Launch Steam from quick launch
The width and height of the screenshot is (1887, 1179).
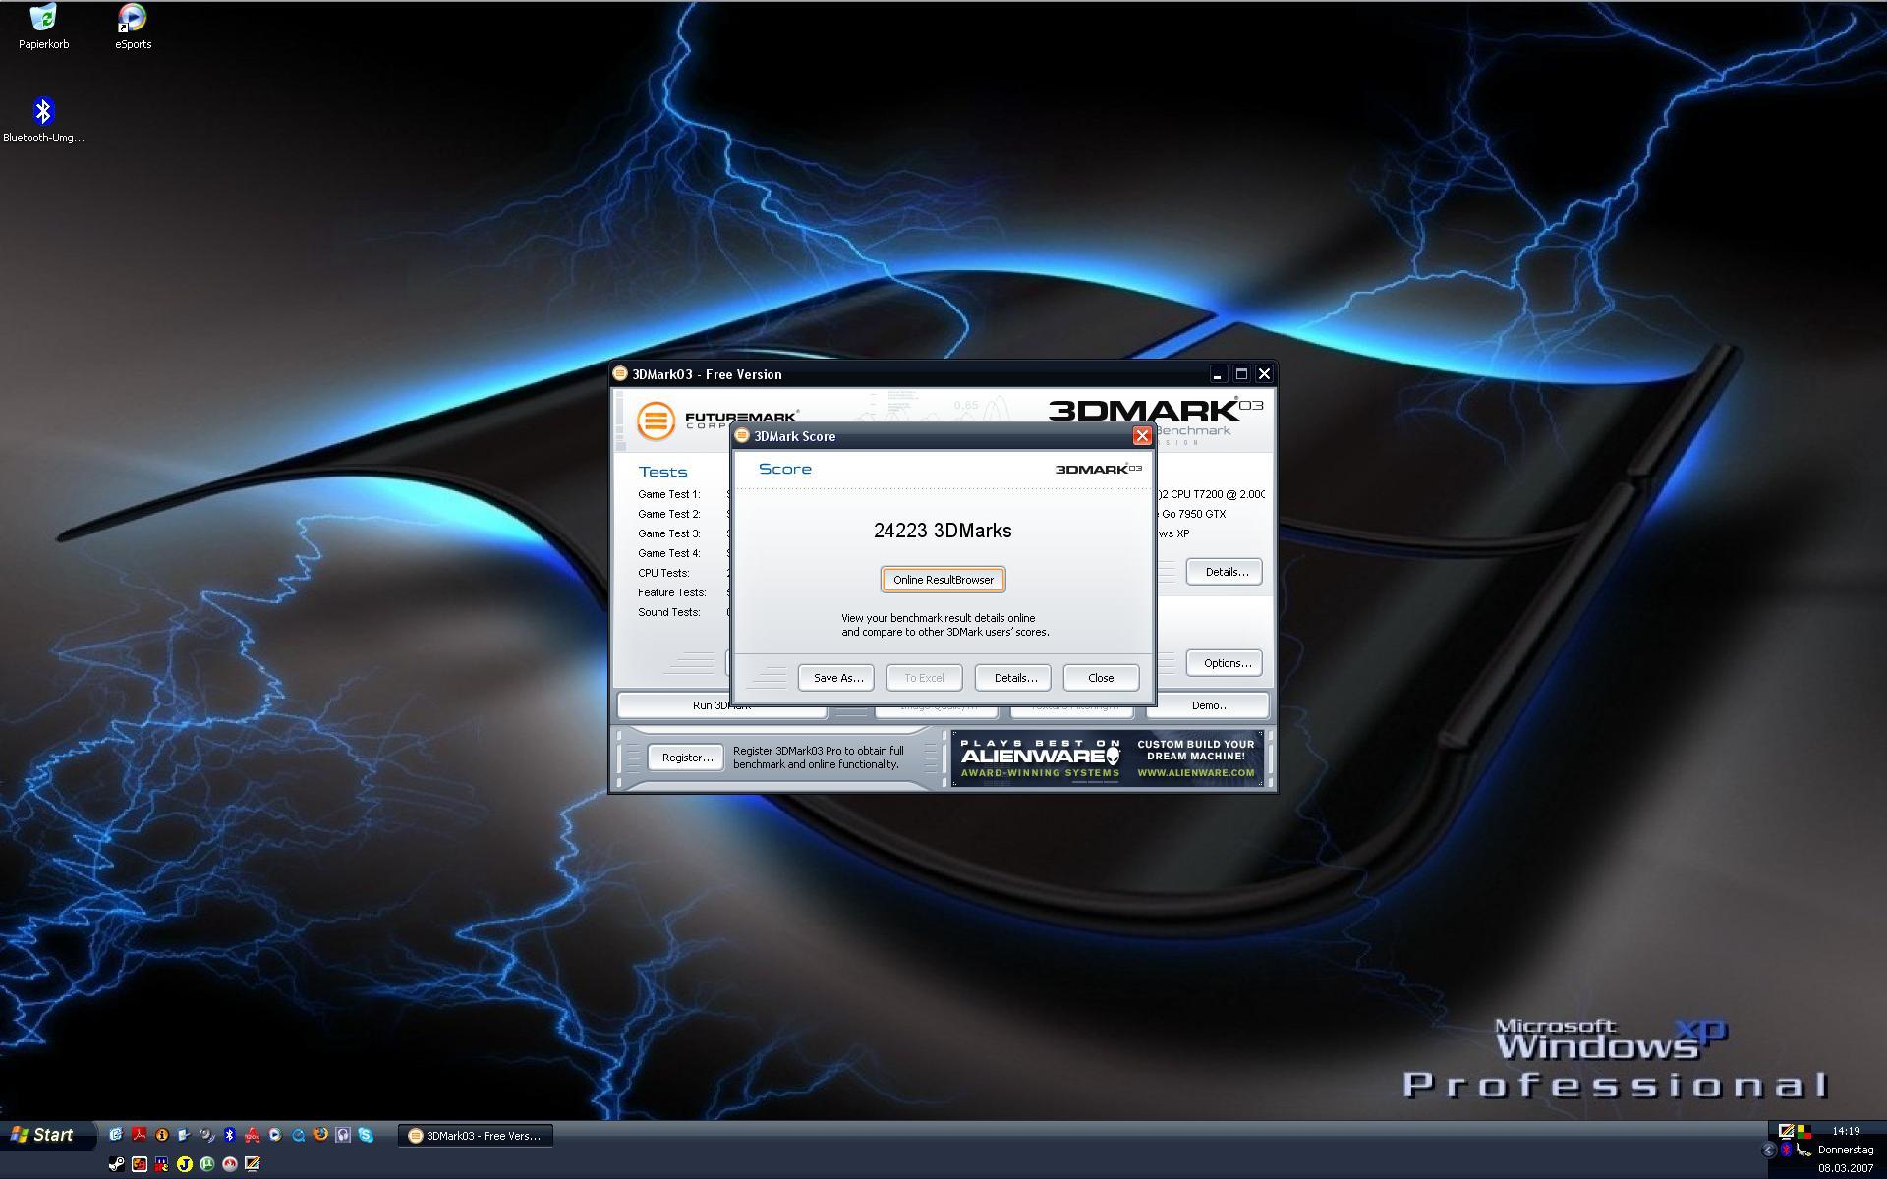click(117, 1164)
